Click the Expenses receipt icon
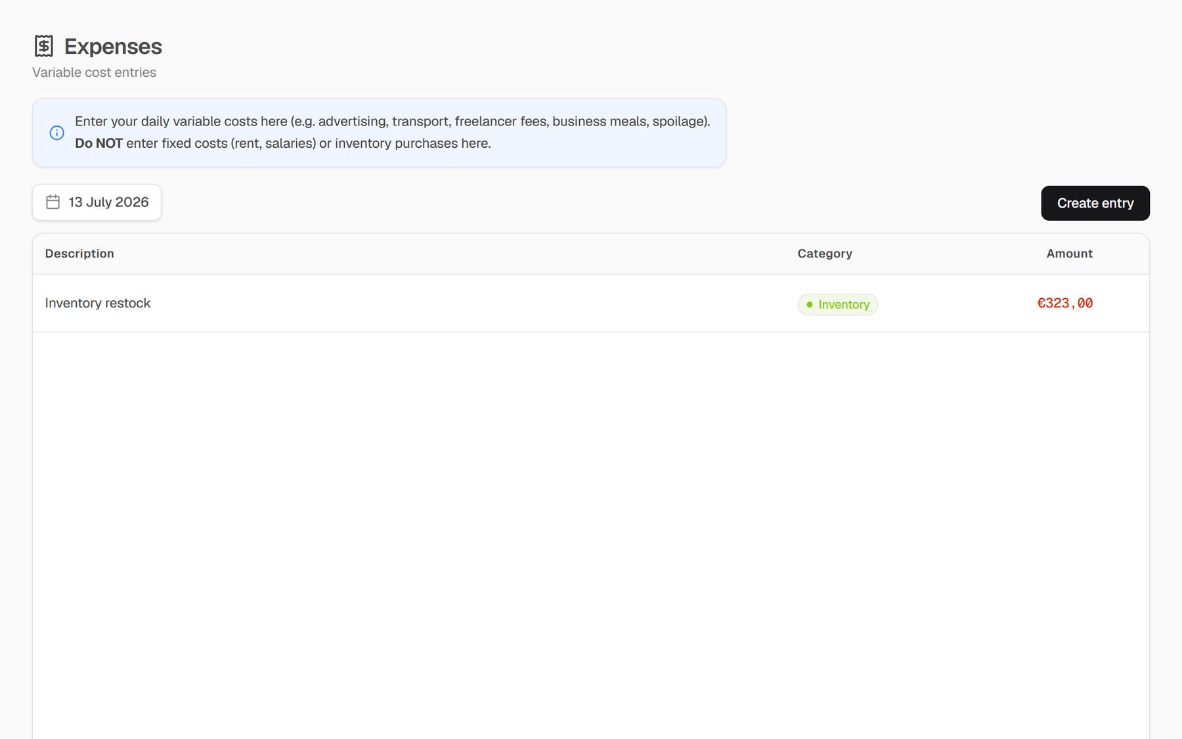The height and width of the screenshot is (739, 1182). [x=44, y=46]
